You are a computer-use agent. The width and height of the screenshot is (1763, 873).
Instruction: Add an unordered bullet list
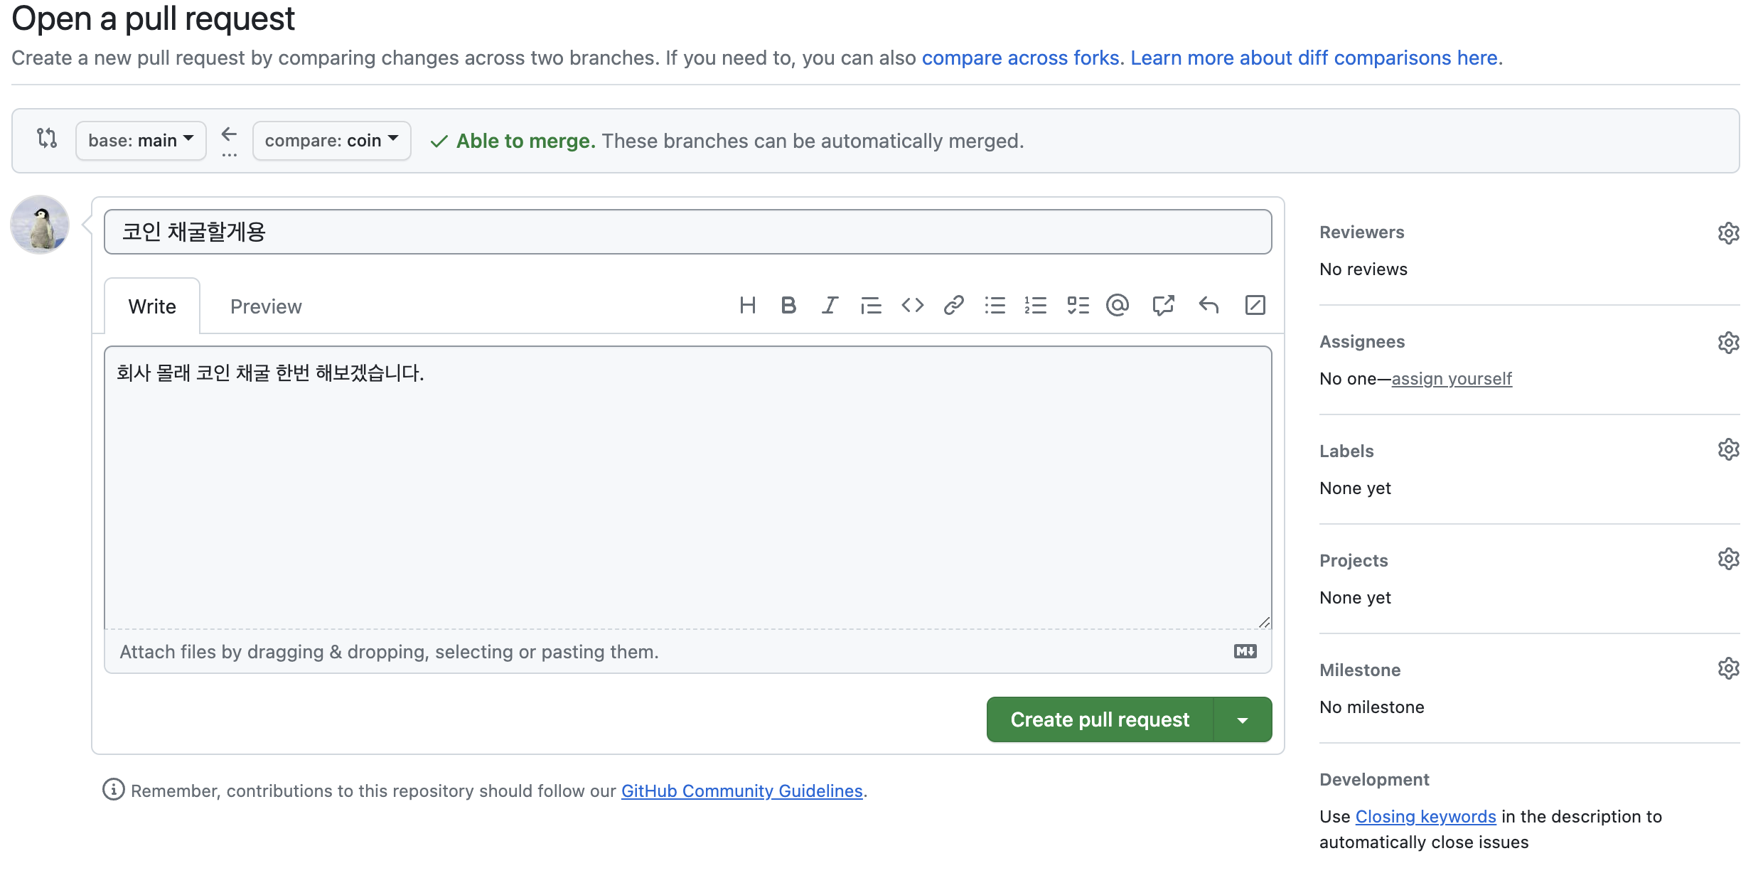995,306
